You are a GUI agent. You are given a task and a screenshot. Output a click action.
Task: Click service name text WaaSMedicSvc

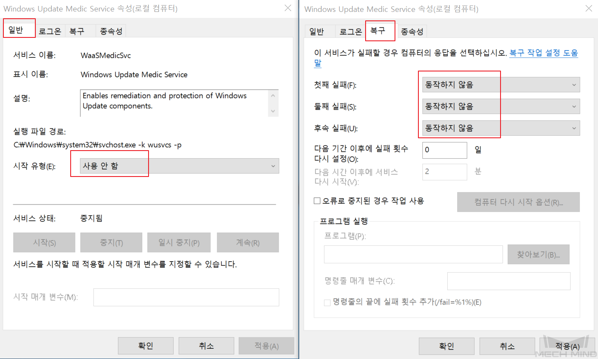point(106,55)
